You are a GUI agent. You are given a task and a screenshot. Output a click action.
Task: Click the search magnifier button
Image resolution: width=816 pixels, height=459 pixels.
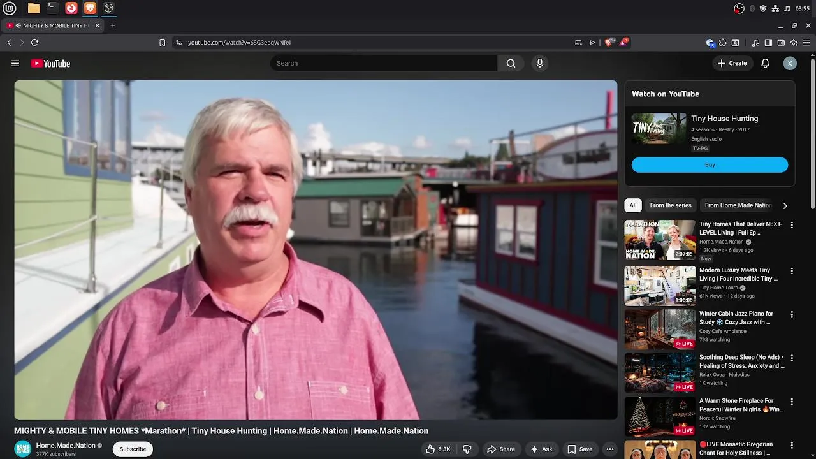pos(511,63)
